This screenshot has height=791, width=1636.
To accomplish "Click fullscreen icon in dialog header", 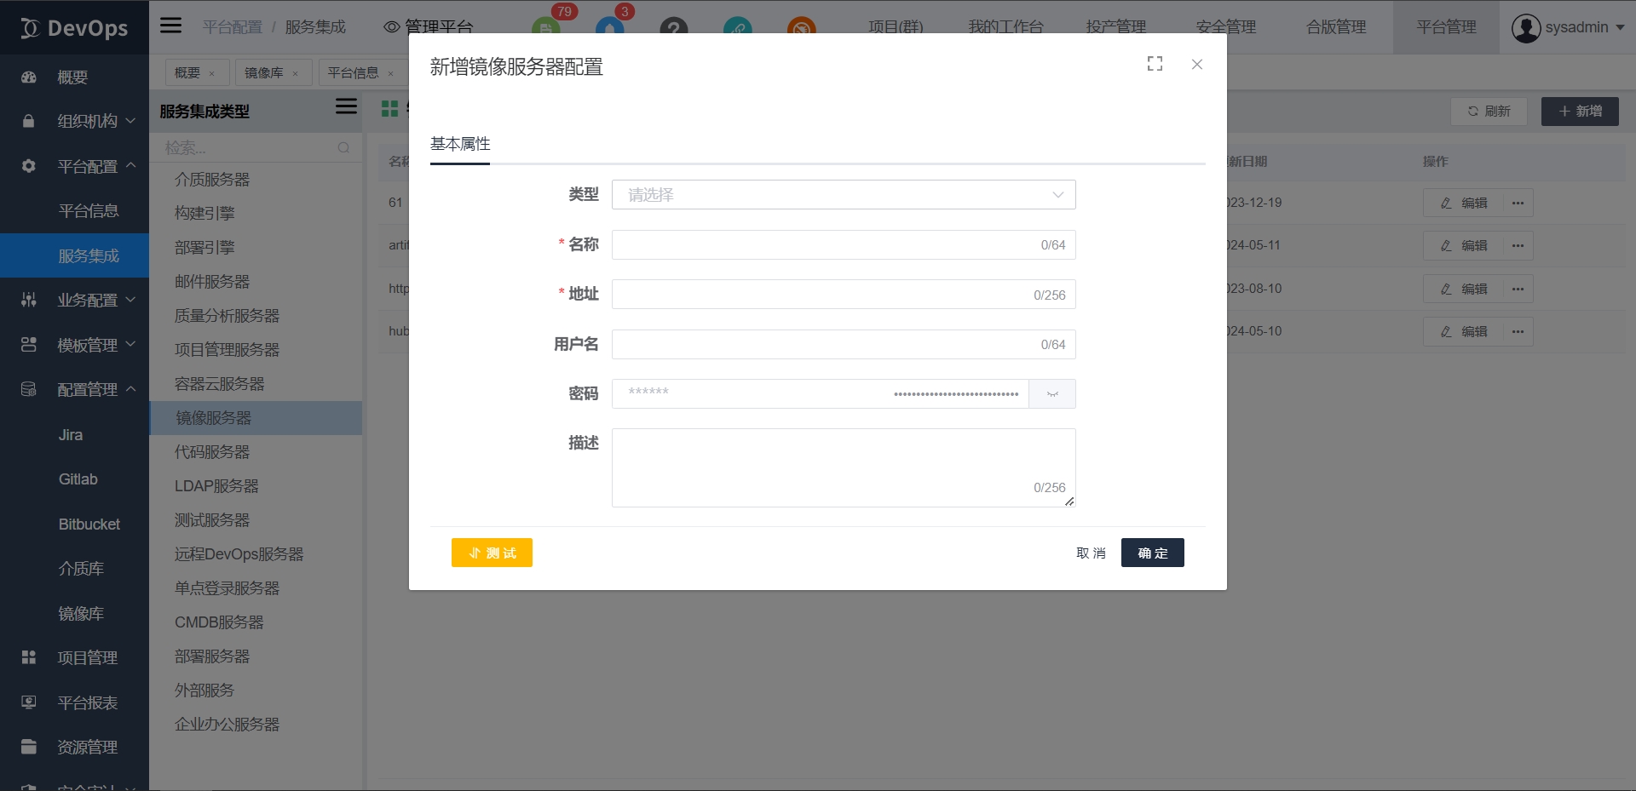I will point(1155,64).
